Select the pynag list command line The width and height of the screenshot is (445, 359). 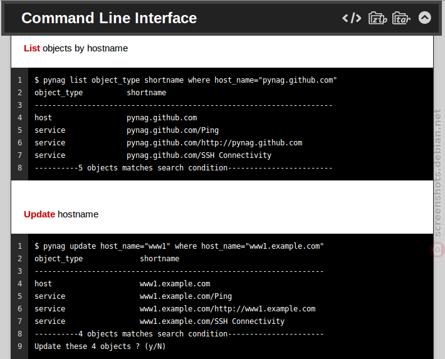point(186,80)
